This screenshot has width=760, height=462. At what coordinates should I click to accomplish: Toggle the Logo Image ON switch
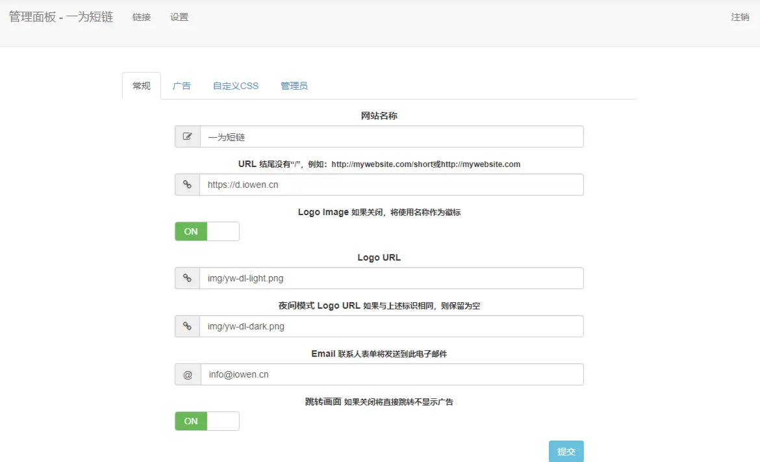click(x=207, y=231)
